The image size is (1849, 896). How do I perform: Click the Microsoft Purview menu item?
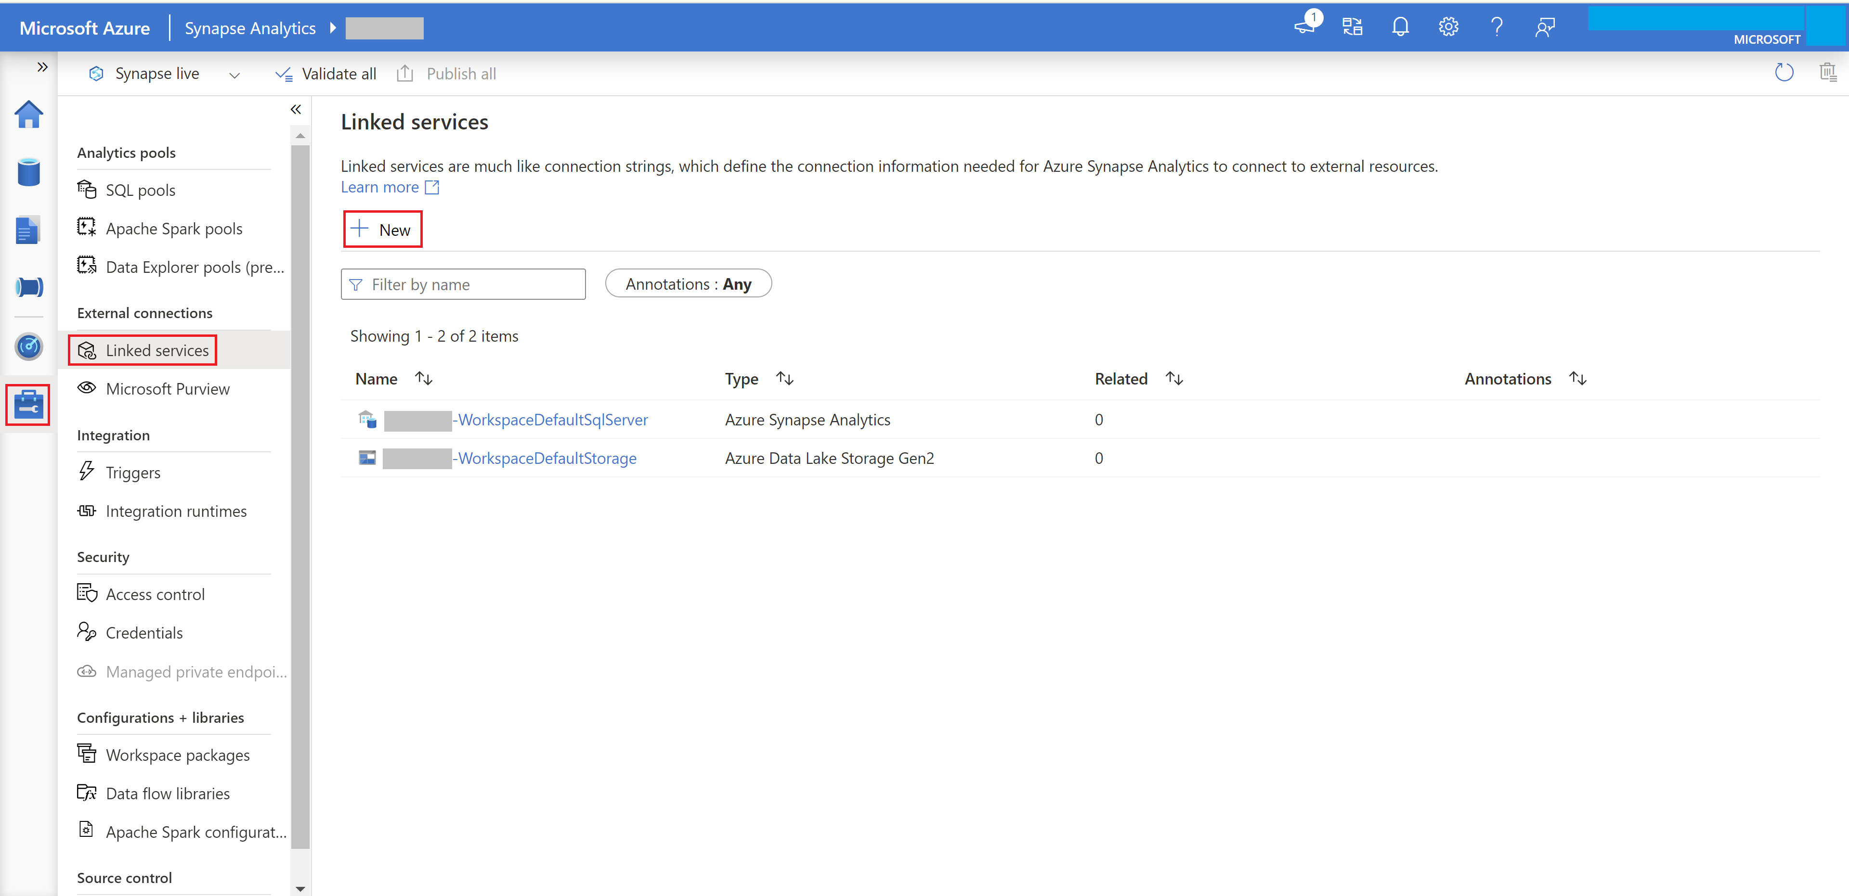click(x=168, y=388)
